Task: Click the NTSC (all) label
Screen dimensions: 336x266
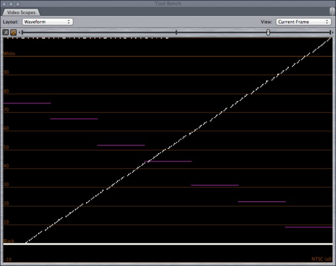Action: click(321, 259)
